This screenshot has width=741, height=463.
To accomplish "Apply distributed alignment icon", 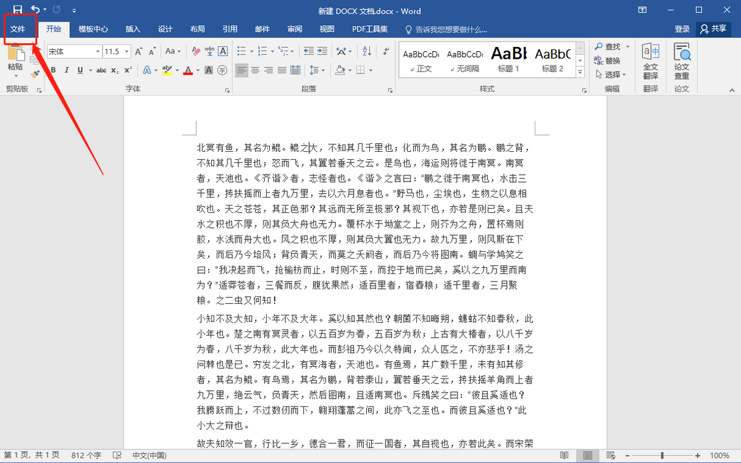I will (x=296, y=70).
